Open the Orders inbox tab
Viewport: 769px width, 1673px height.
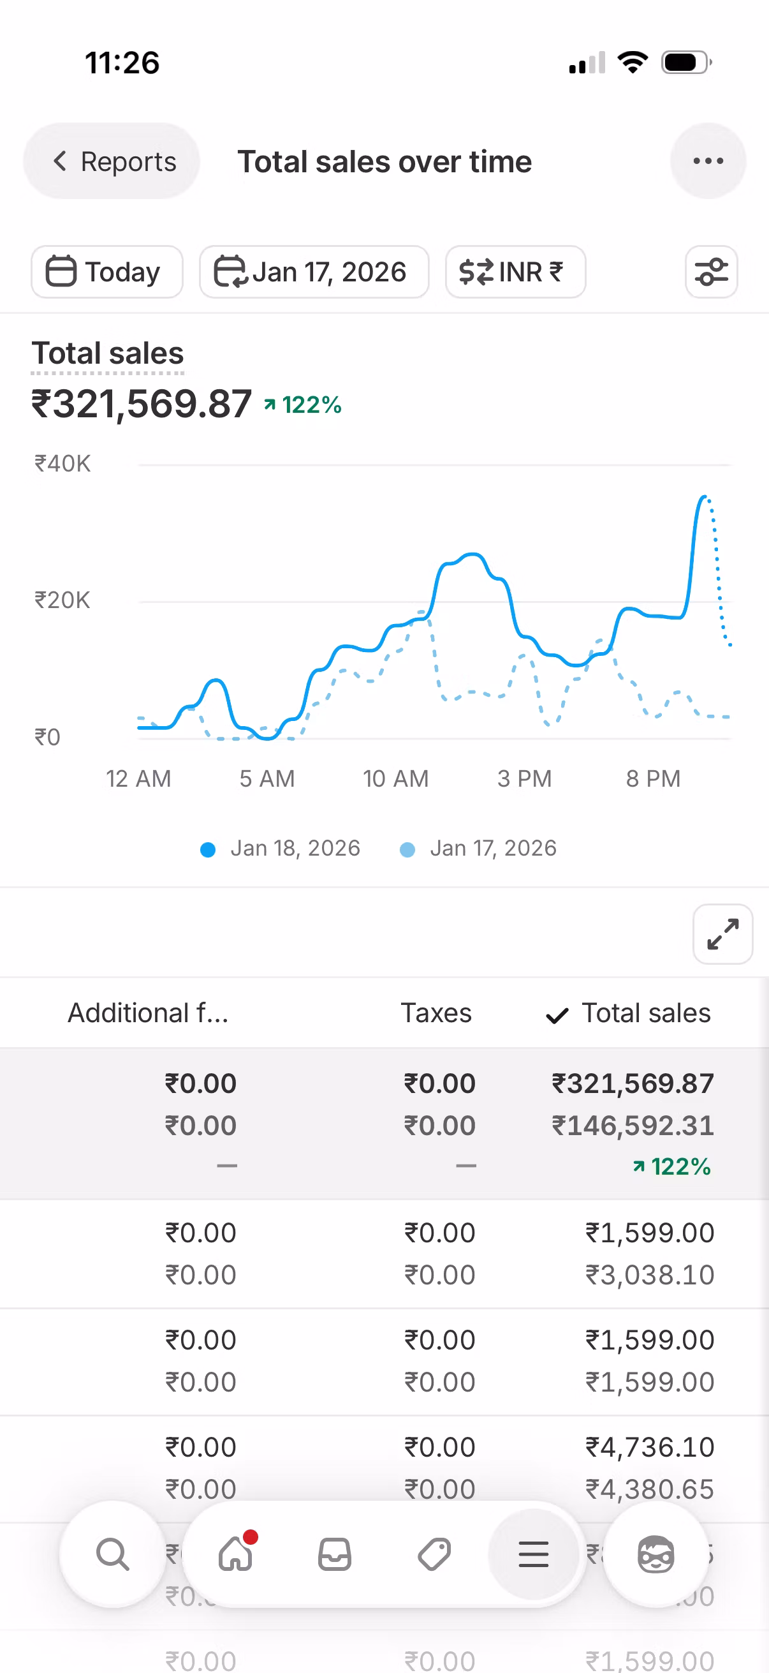coord(334,1554)
